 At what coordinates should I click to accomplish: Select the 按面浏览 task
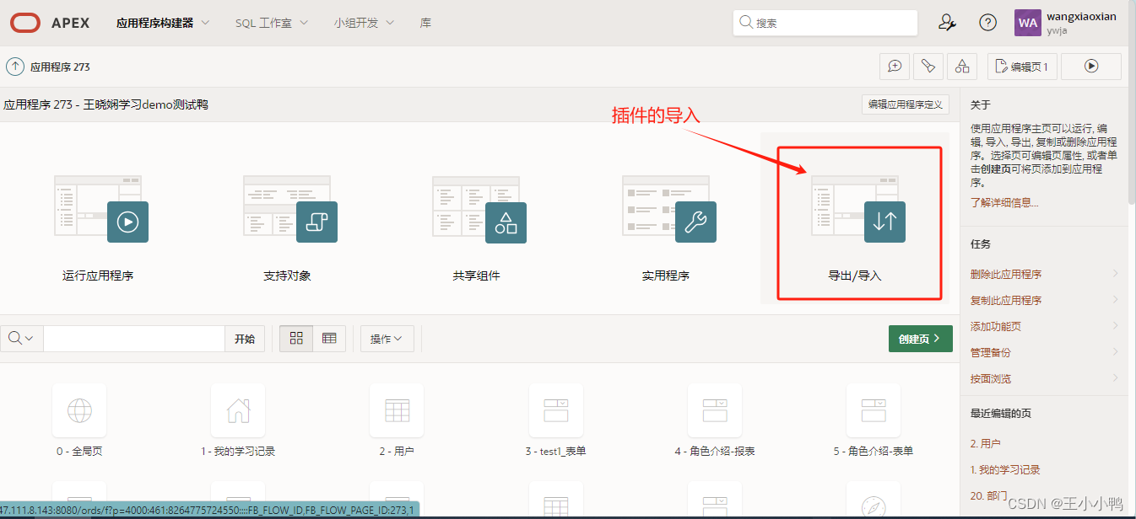[x=990, y=378]
